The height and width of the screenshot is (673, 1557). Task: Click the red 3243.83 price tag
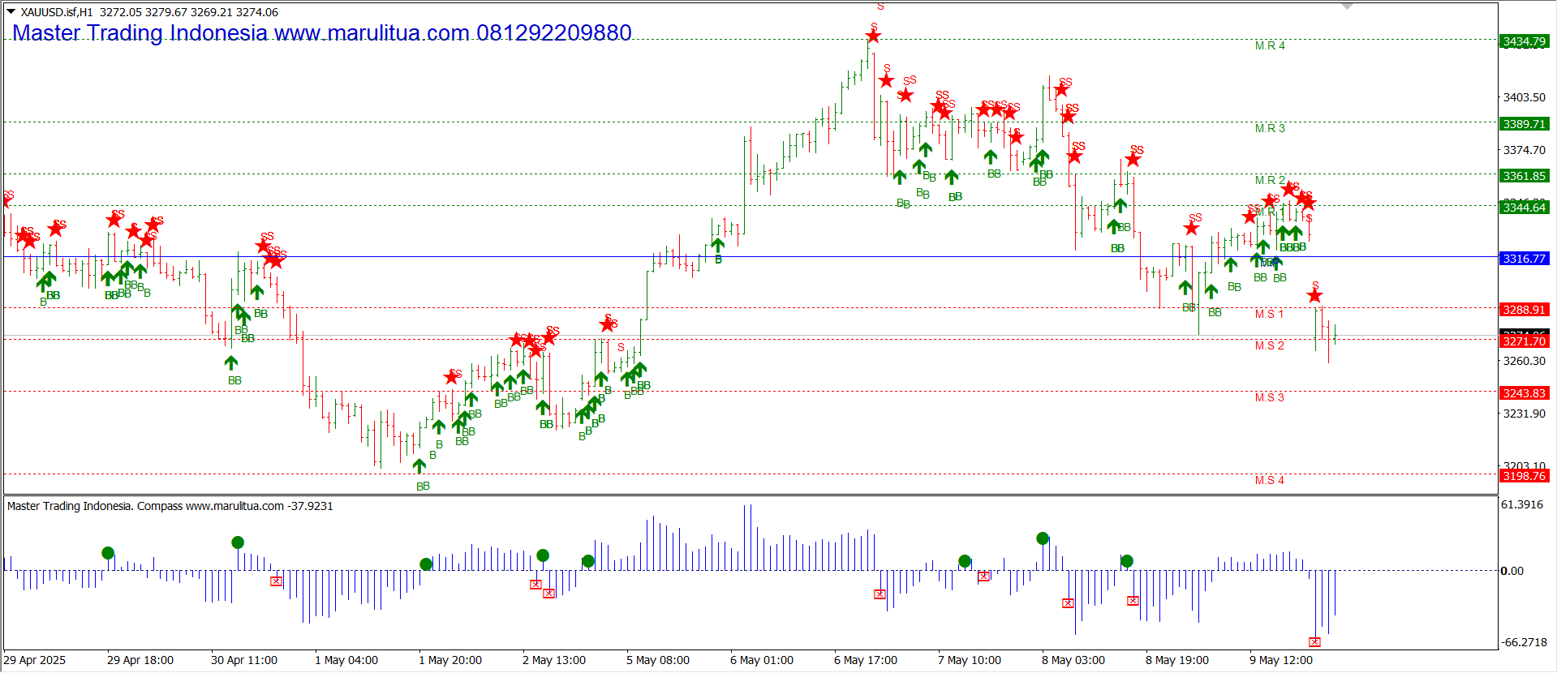(x=1524, y=393)
